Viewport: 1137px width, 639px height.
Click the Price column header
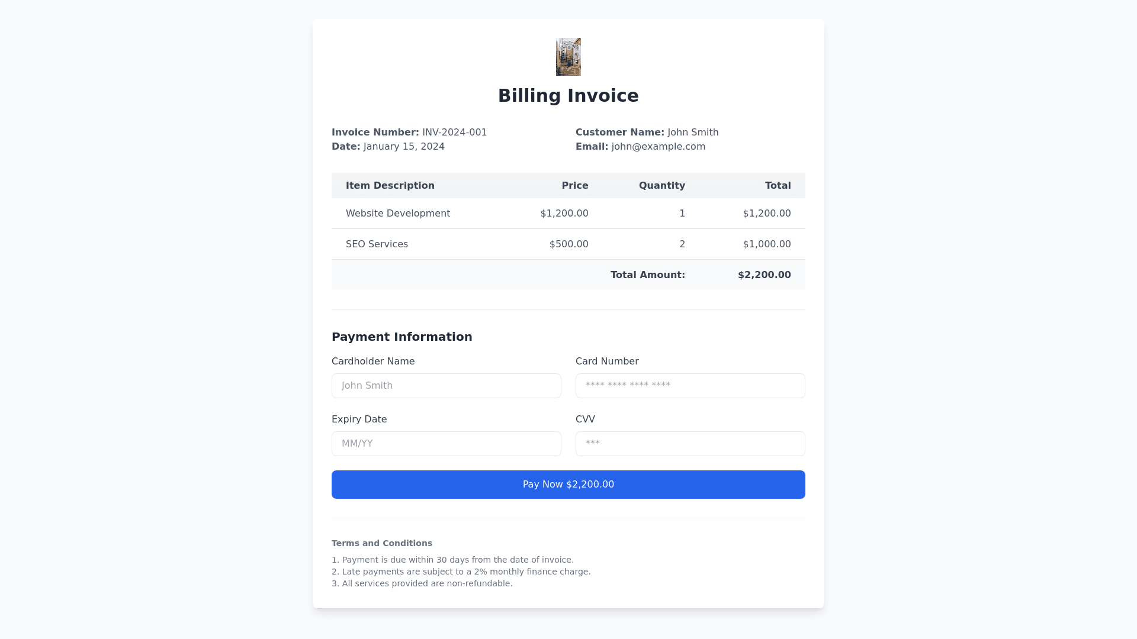tap(574, 186)
